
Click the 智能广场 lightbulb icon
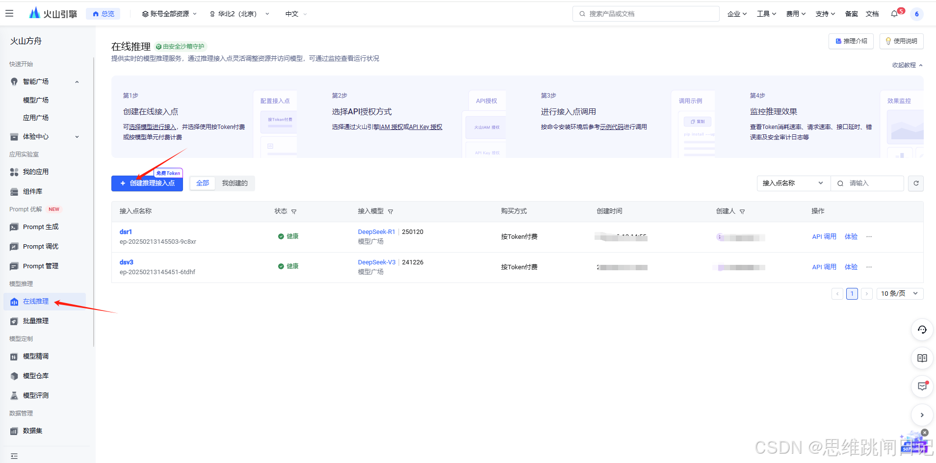(14, 82)
